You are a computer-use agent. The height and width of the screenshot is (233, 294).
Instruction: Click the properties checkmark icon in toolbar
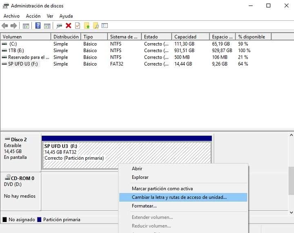click(77, 26)
